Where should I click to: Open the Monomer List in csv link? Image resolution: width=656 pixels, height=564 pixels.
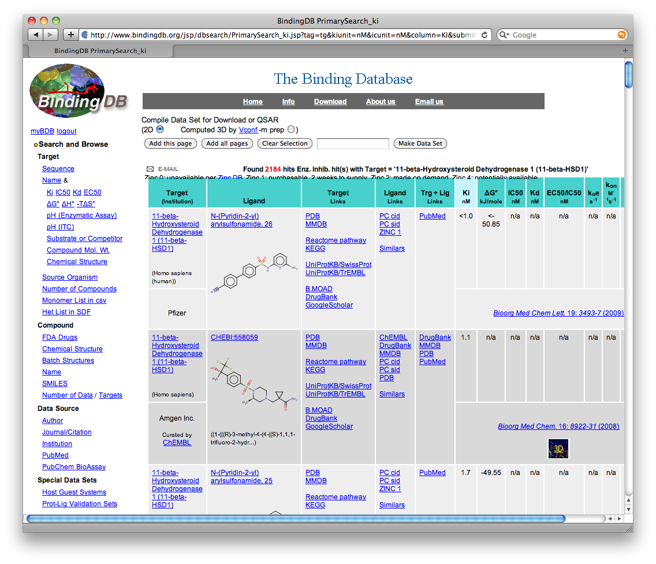[x=74, y=300]
